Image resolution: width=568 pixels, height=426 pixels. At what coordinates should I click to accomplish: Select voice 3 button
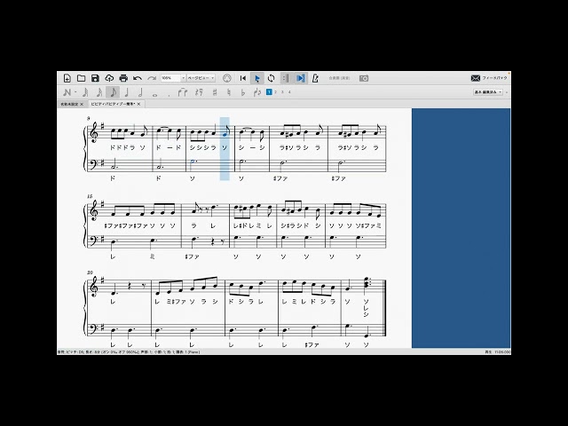pyautogui.click(x=282, y=92)
